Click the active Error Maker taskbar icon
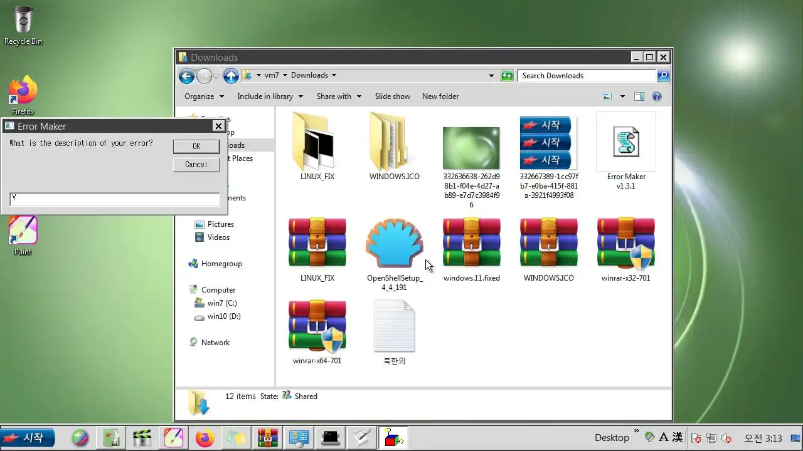 click(393, 438)
